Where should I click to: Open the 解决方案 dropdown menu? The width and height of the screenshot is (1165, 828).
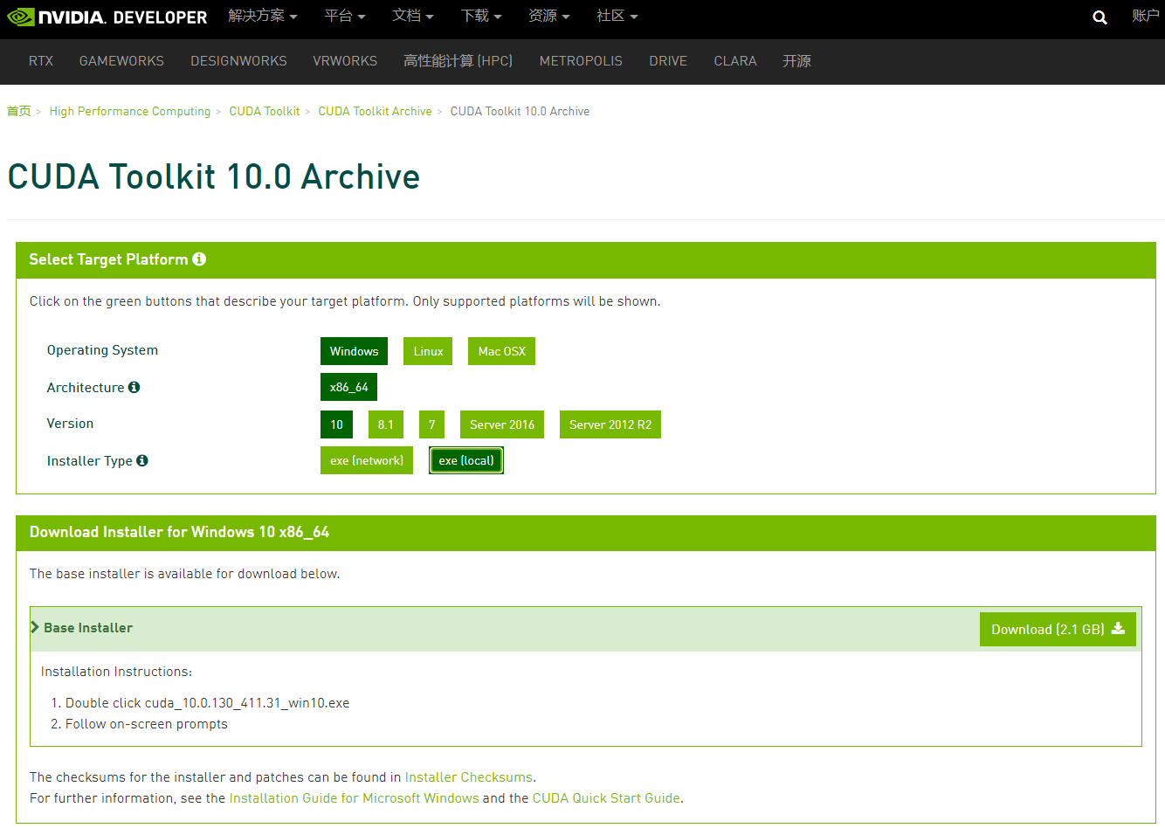click(x=263, y=16)
